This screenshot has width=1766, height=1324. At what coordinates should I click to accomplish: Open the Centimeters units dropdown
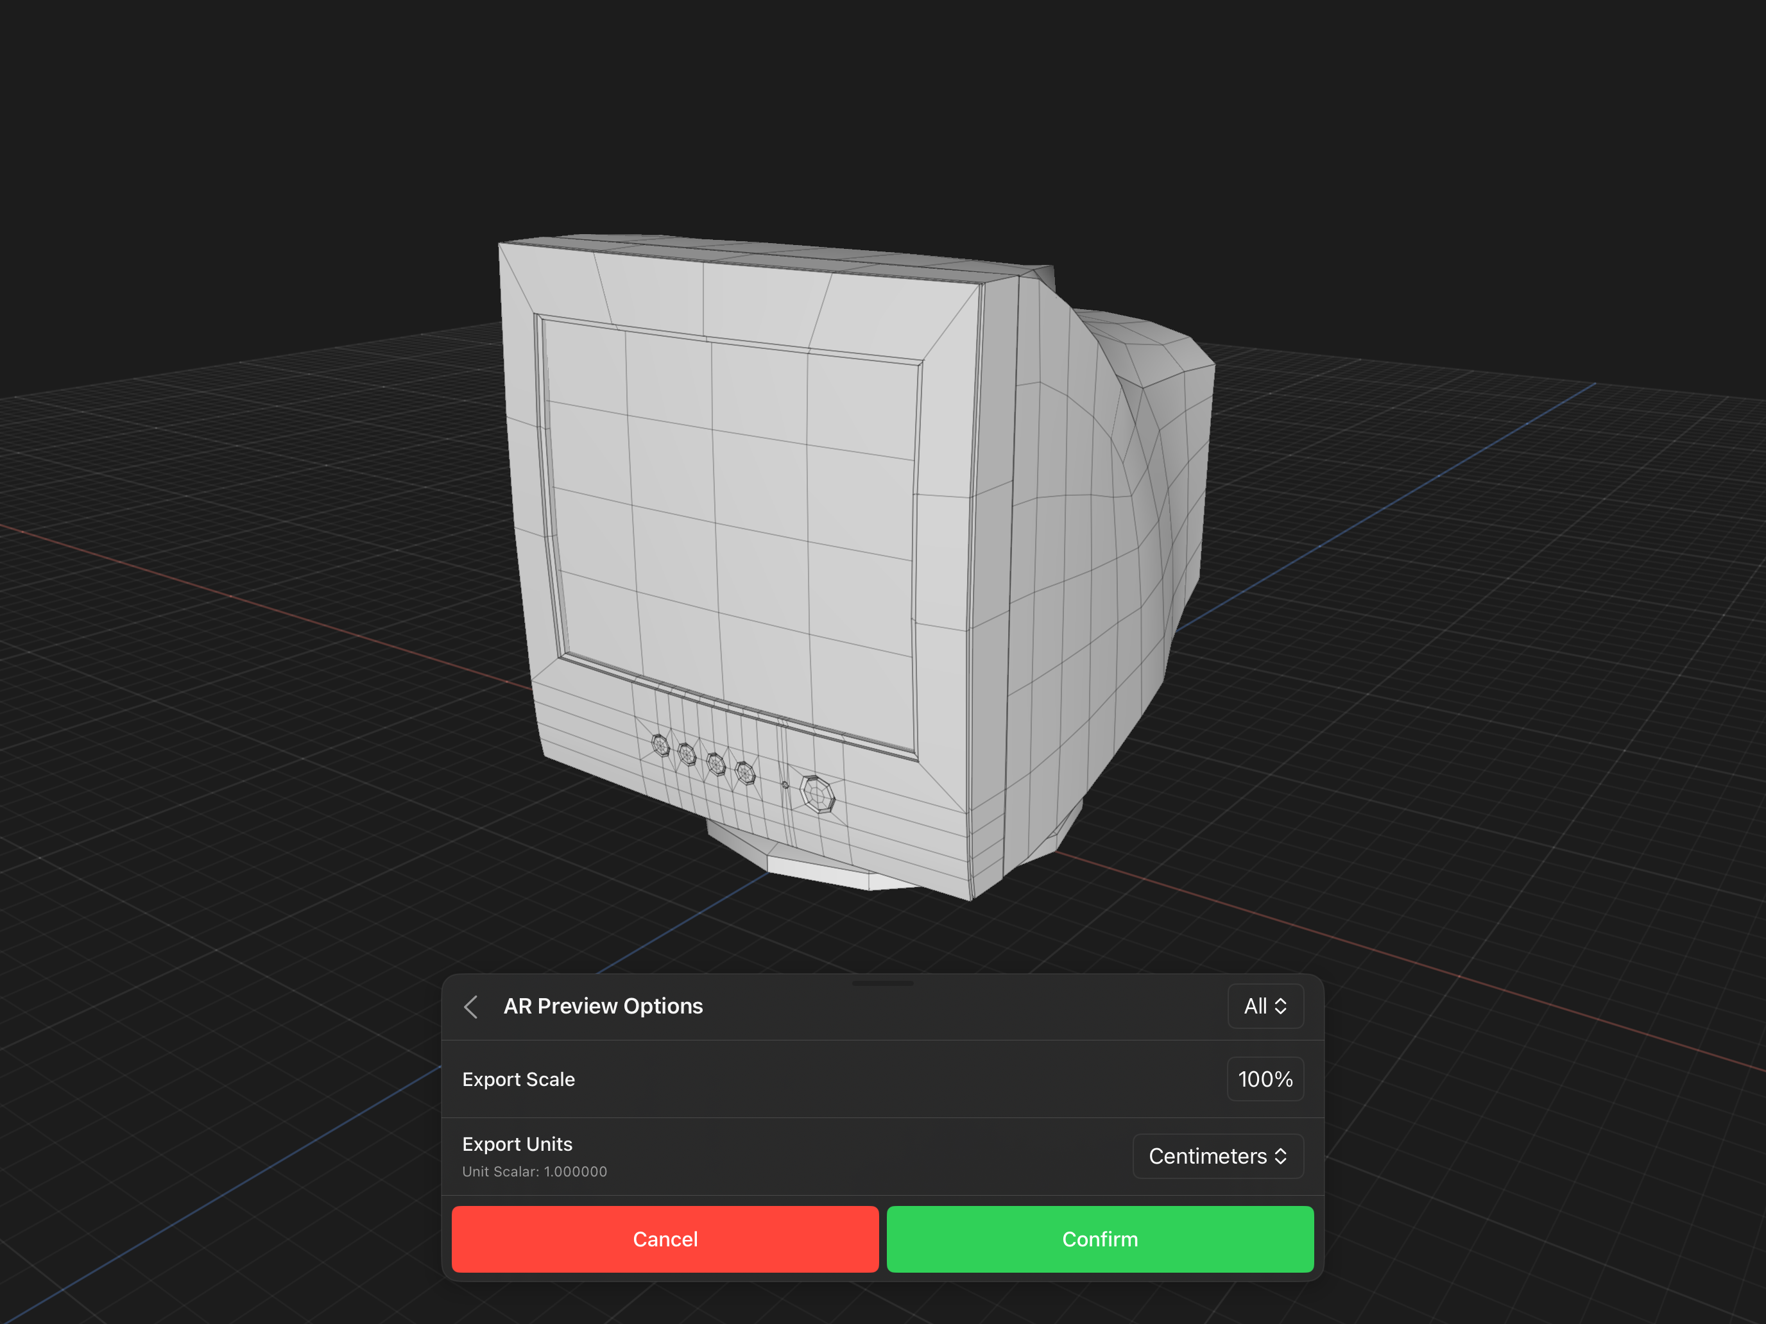click(x=1217, y=1155)
